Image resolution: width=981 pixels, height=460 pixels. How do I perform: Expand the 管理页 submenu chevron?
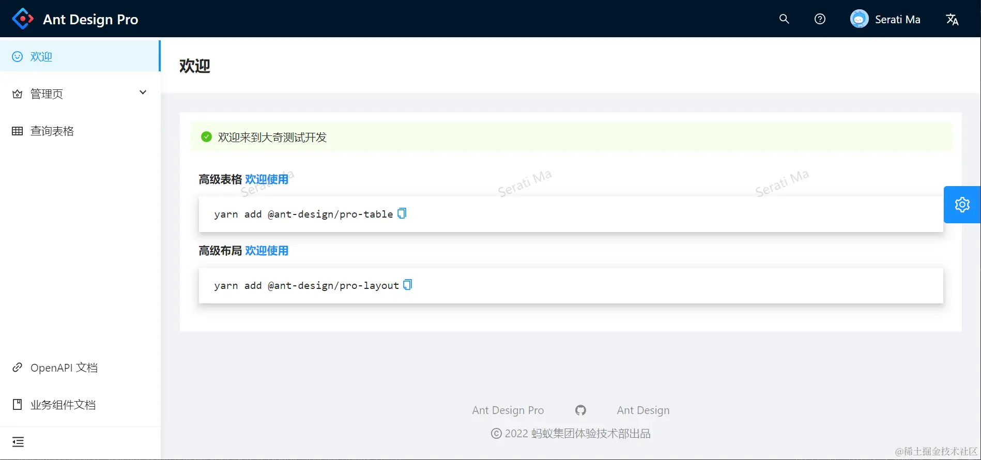click(x=143, y=93)
